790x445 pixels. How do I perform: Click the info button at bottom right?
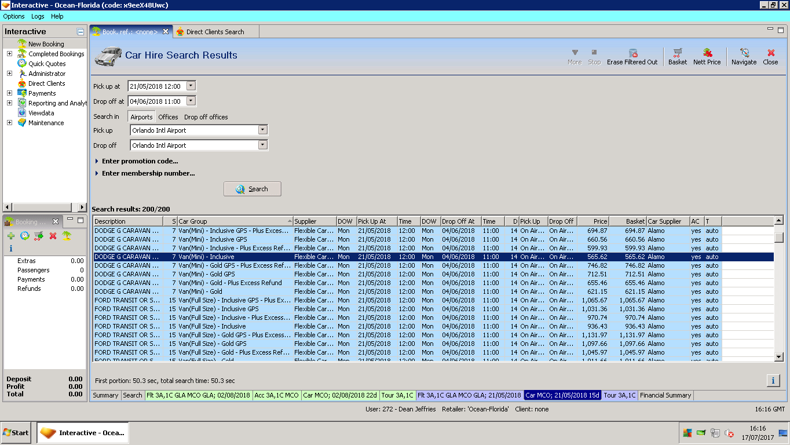click(773, 381)
